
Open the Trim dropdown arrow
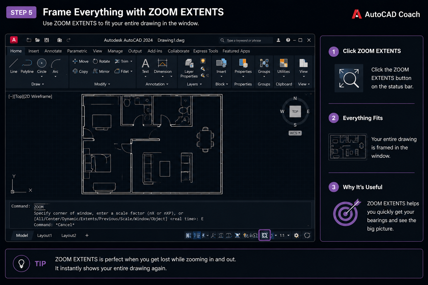[x=131, y=61]
